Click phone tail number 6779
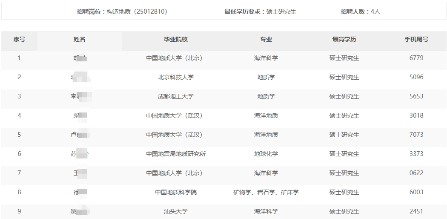The width and height of the screenshot is (447, 219). pyautogui.click(x=416, y=58)
